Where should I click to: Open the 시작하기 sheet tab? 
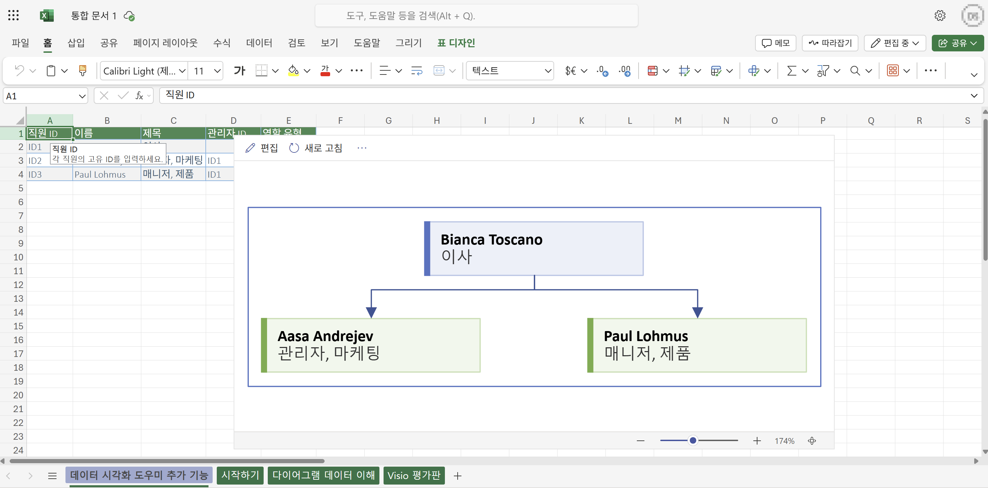pyautogui.click(x=240, y=475)
